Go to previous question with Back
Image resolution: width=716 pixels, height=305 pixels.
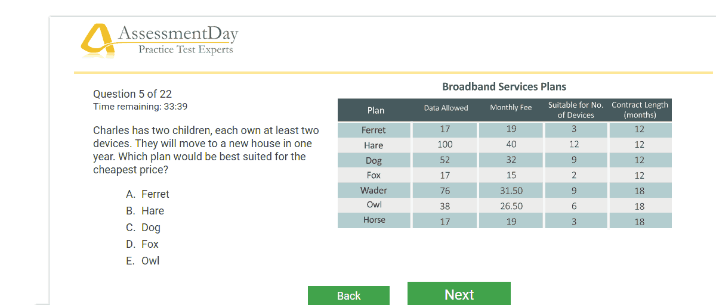pyautogui.click(x=348, y=295)
